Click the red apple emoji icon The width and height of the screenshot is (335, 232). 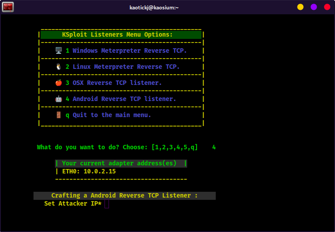[59, 83]
